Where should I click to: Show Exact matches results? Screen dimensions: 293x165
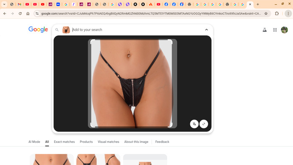[64, 142]
